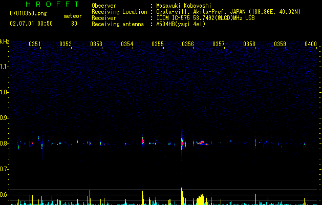Click the 0351 time marker
322x205 pixels.
tap(35, 44)
